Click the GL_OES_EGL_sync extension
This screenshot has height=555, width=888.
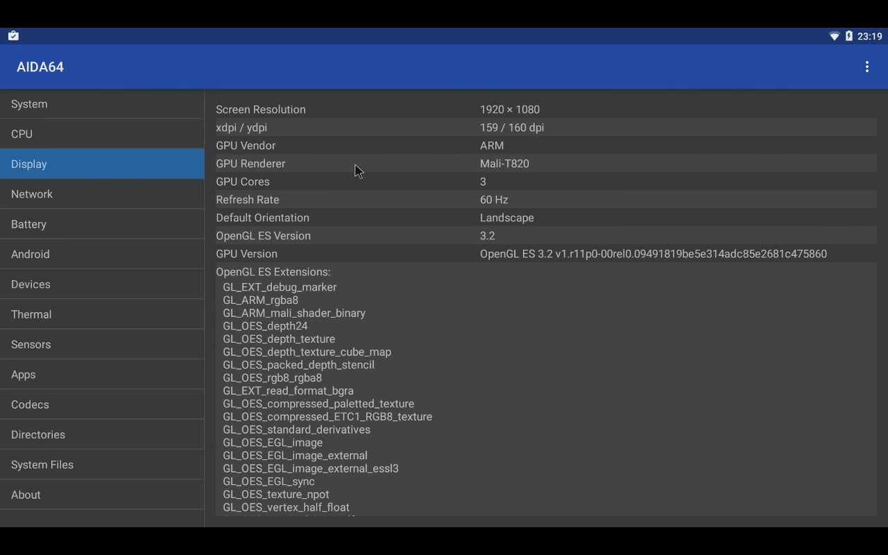point(268,481)
